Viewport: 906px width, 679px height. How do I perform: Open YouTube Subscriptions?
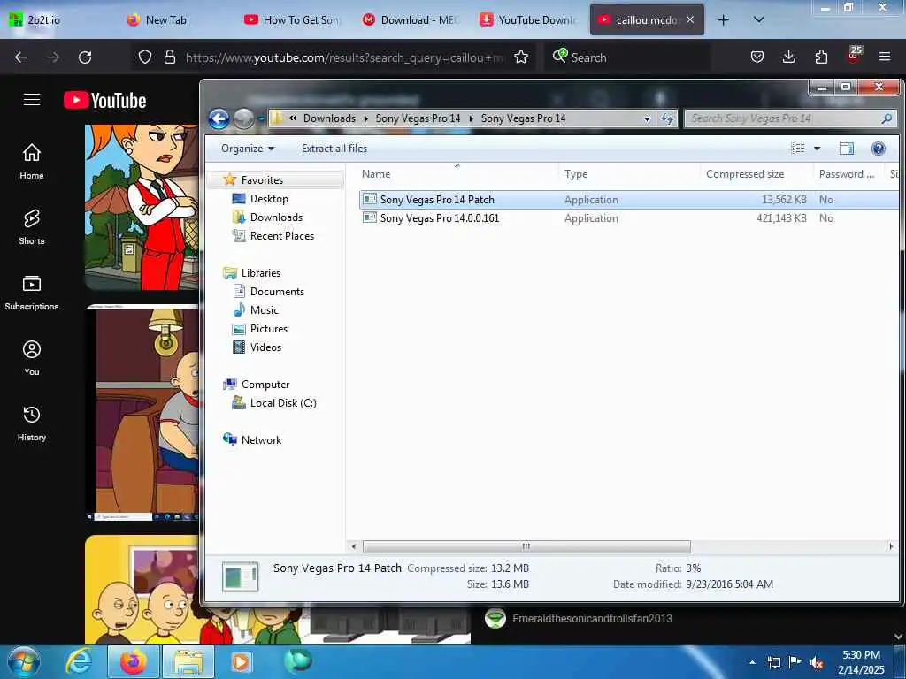click(32, 292)
